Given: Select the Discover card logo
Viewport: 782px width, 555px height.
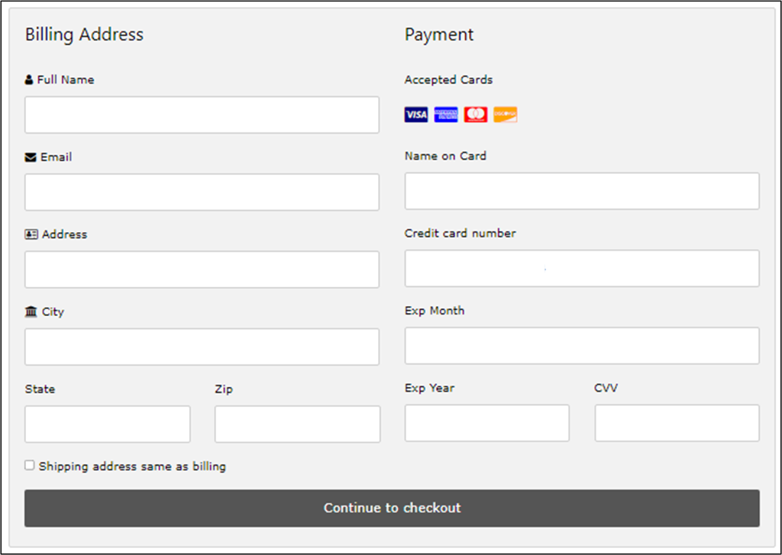Looking at the screenshot, I should pos(504,114).
